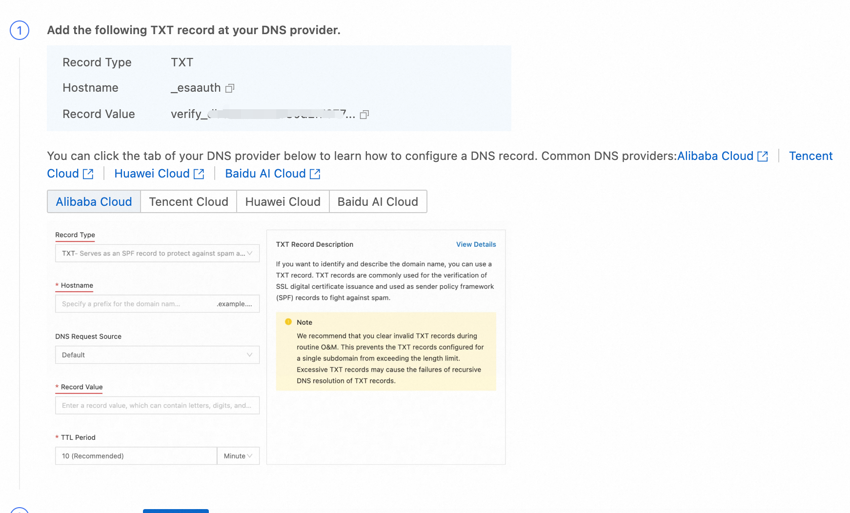Click the TTL Period input field
The height and width of the screenshot is (513, 850).
click(x=136, y=456)
